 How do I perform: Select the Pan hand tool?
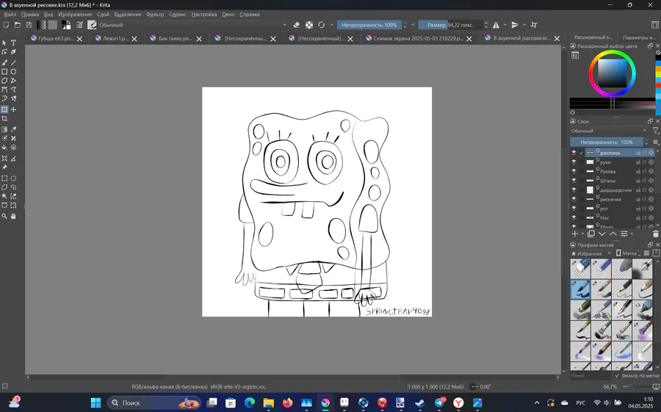13,216
